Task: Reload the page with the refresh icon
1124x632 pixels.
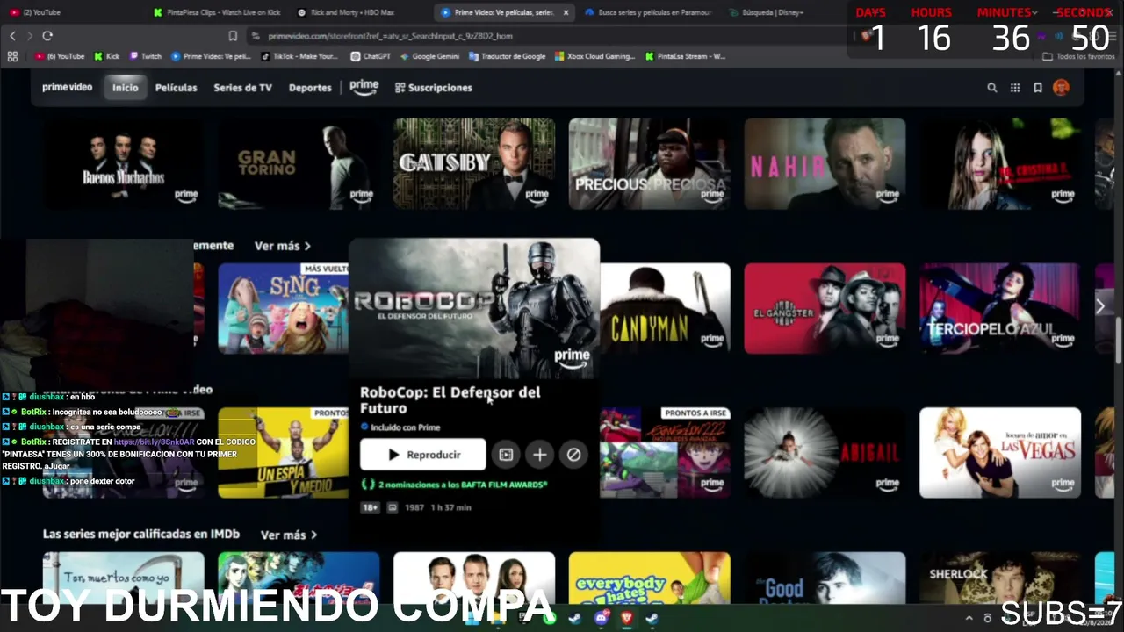Action: click(x=47, y=36)
